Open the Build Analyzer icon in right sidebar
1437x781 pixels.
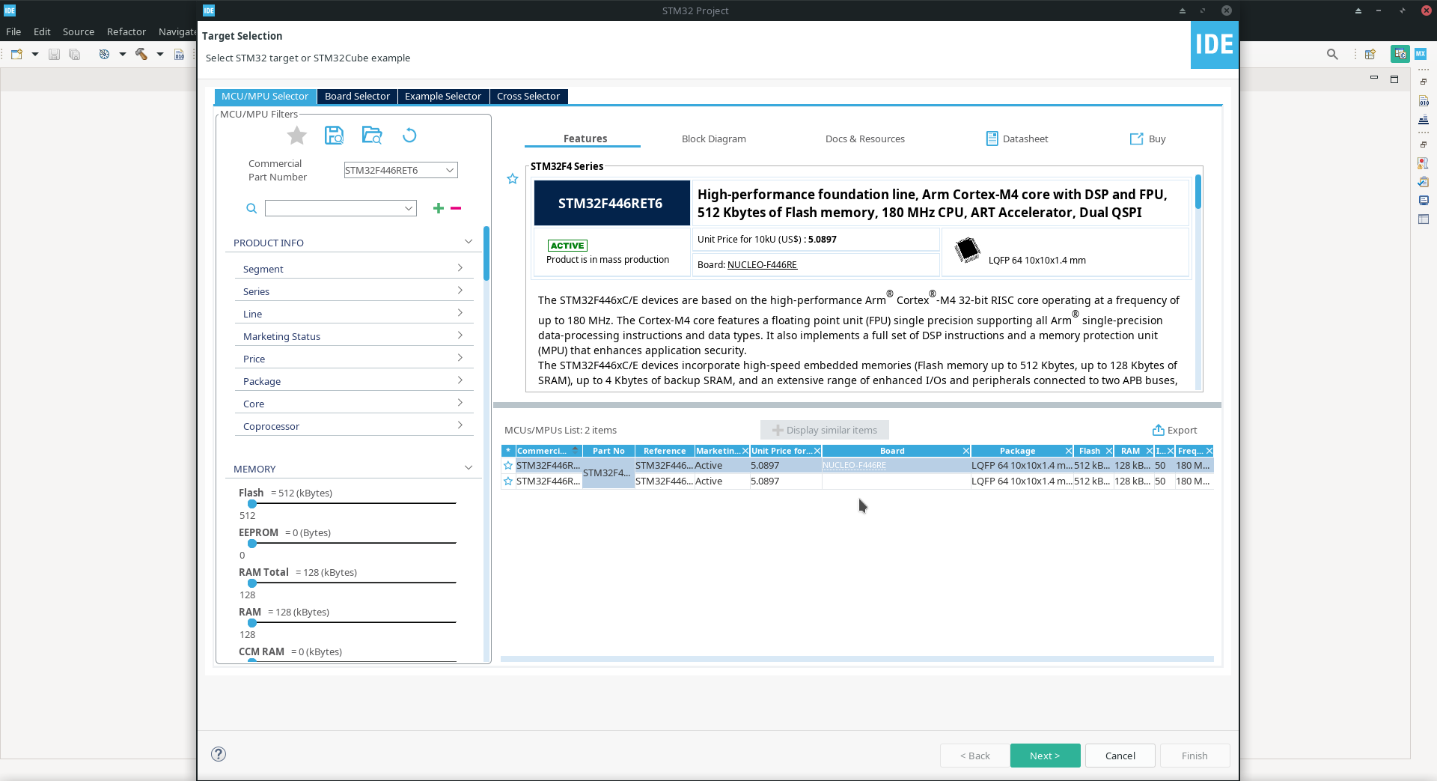[1424, 101]
